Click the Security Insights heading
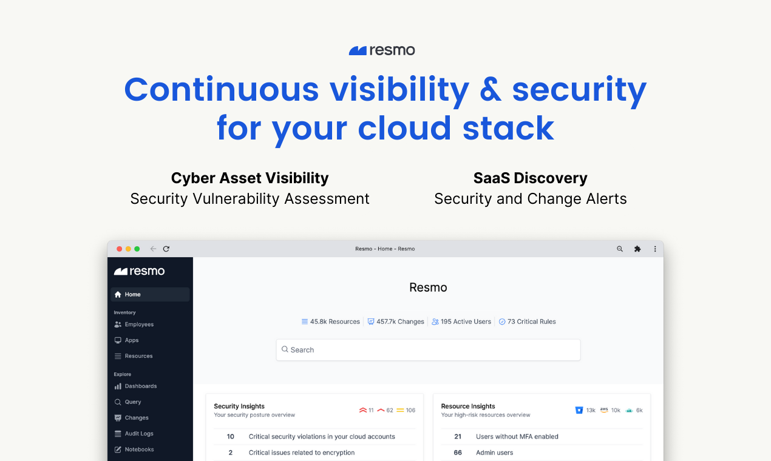771x461 pixels. pos(239,406)
